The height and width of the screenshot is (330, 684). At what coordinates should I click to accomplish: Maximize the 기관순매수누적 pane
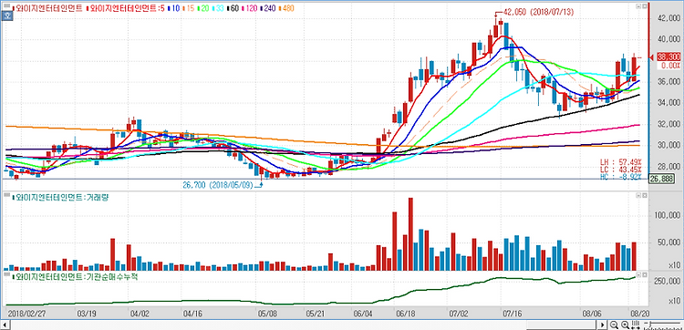pyautogui.click(x=644, y=275)
